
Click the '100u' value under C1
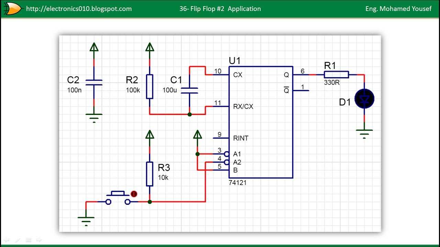pos(169,91)
